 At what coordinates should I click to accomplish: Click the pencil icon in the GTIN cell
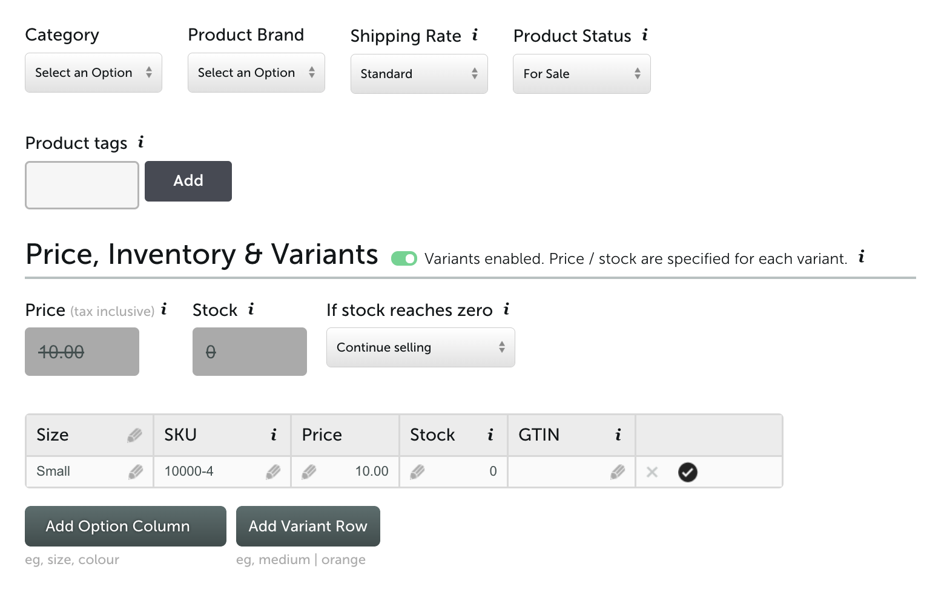click(x=618, y=471)
